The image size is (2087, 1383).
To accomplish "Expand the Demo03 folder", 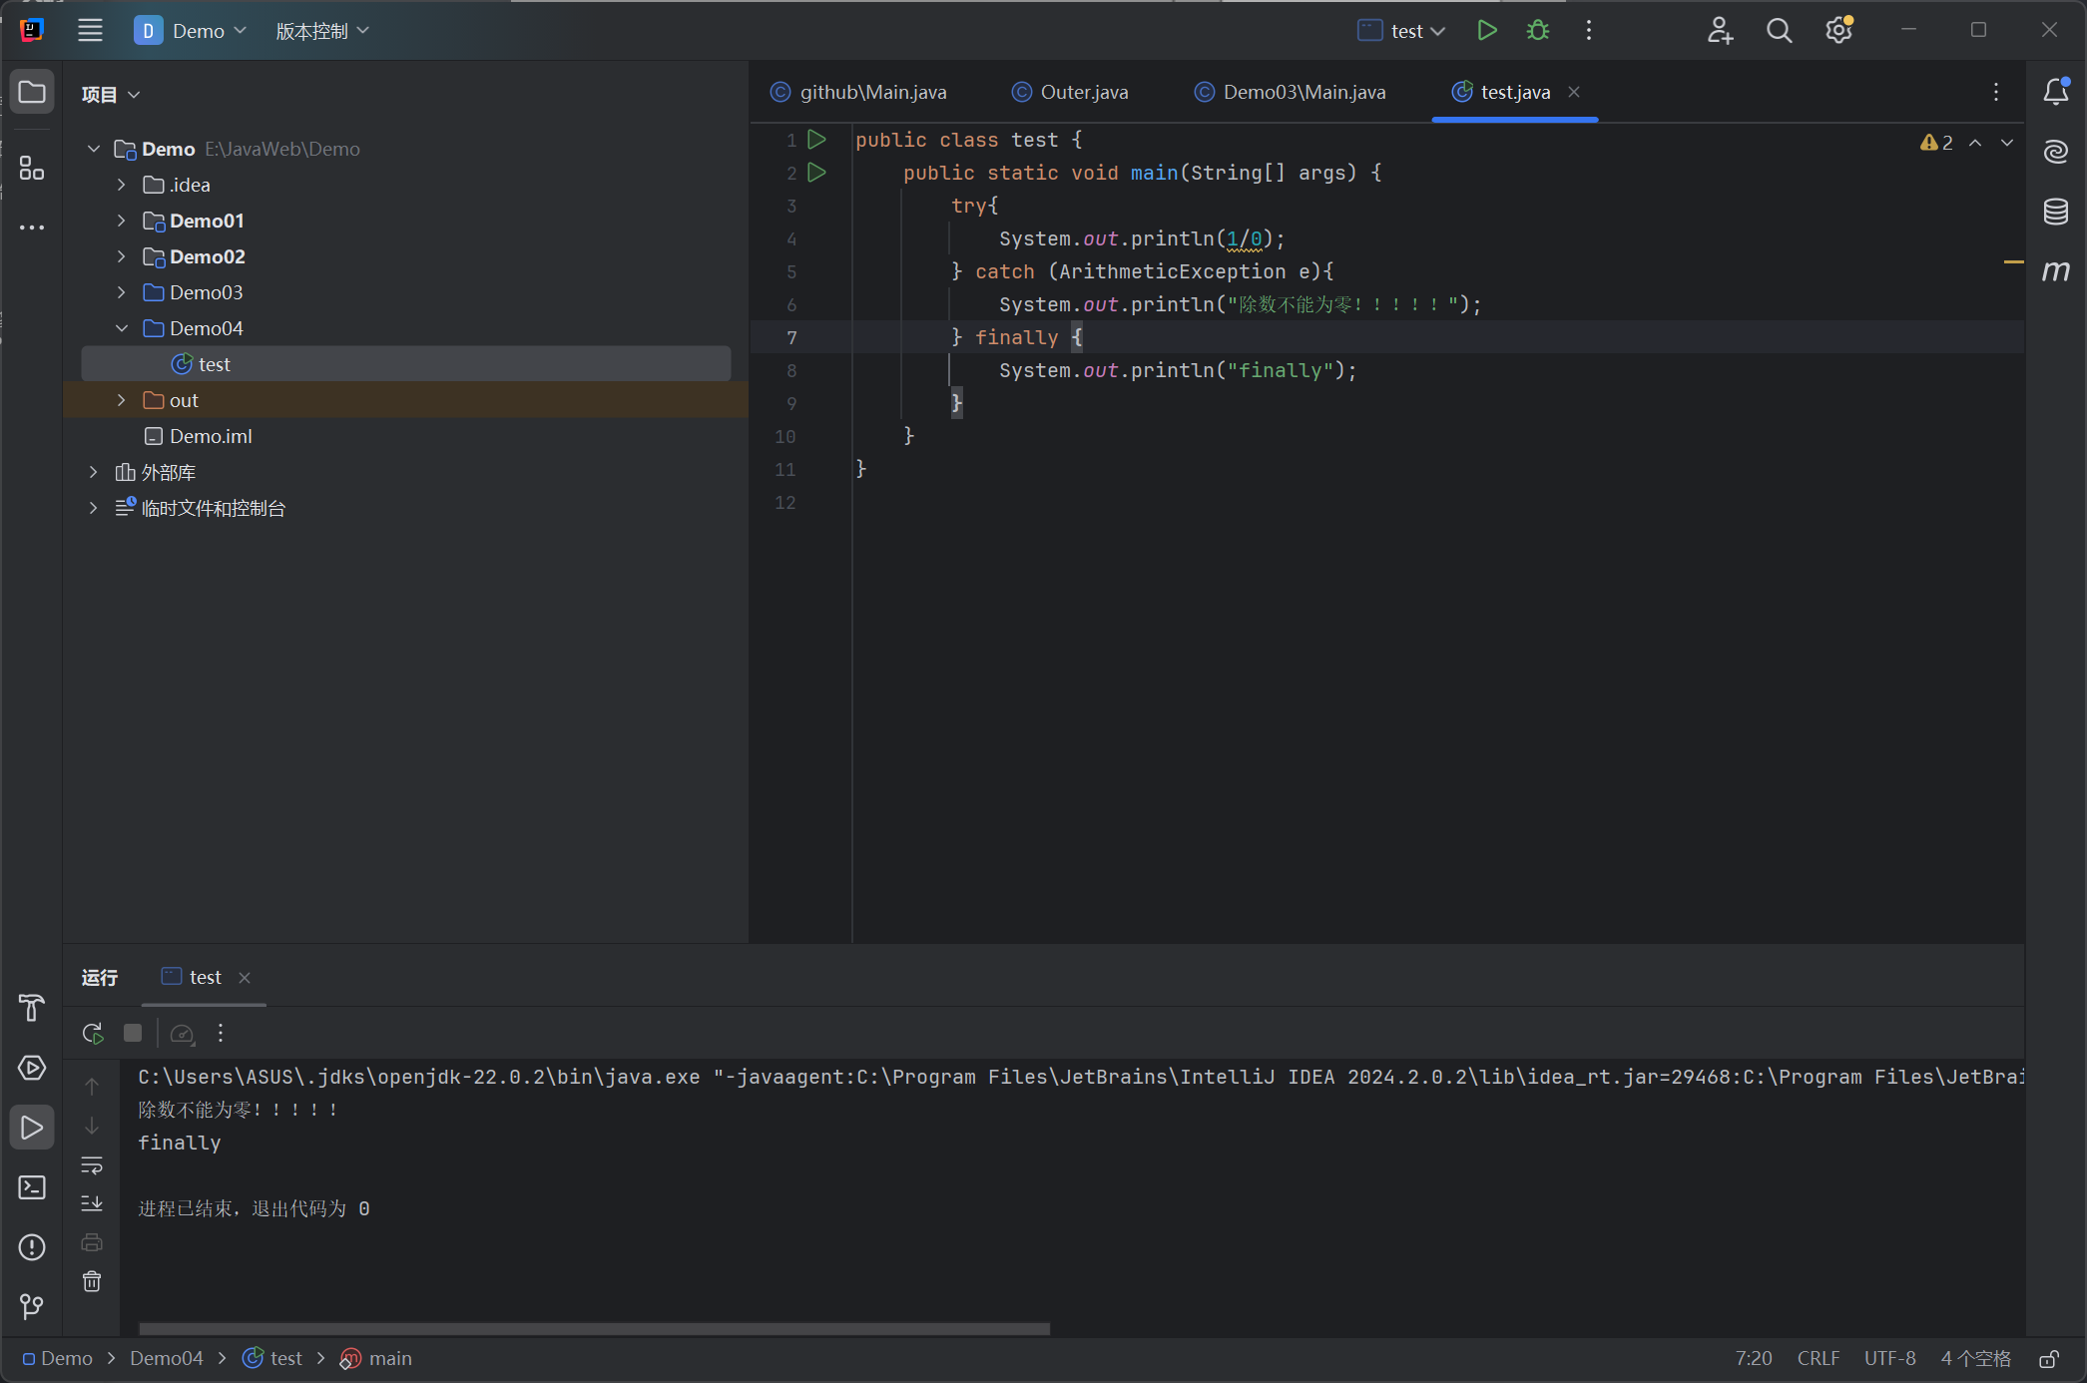I will pyautogui.click(x=122, y=292).
